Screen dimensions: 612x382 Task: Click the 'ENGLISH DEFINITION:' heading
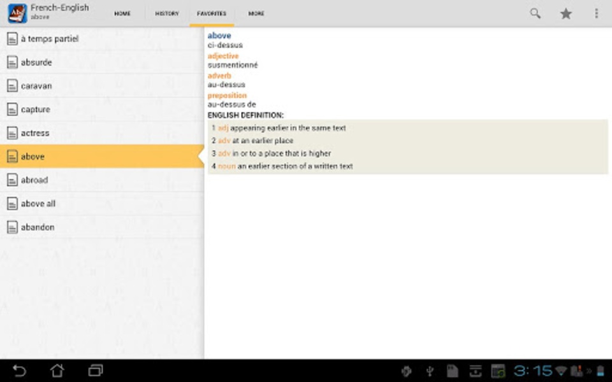[245, 115]
